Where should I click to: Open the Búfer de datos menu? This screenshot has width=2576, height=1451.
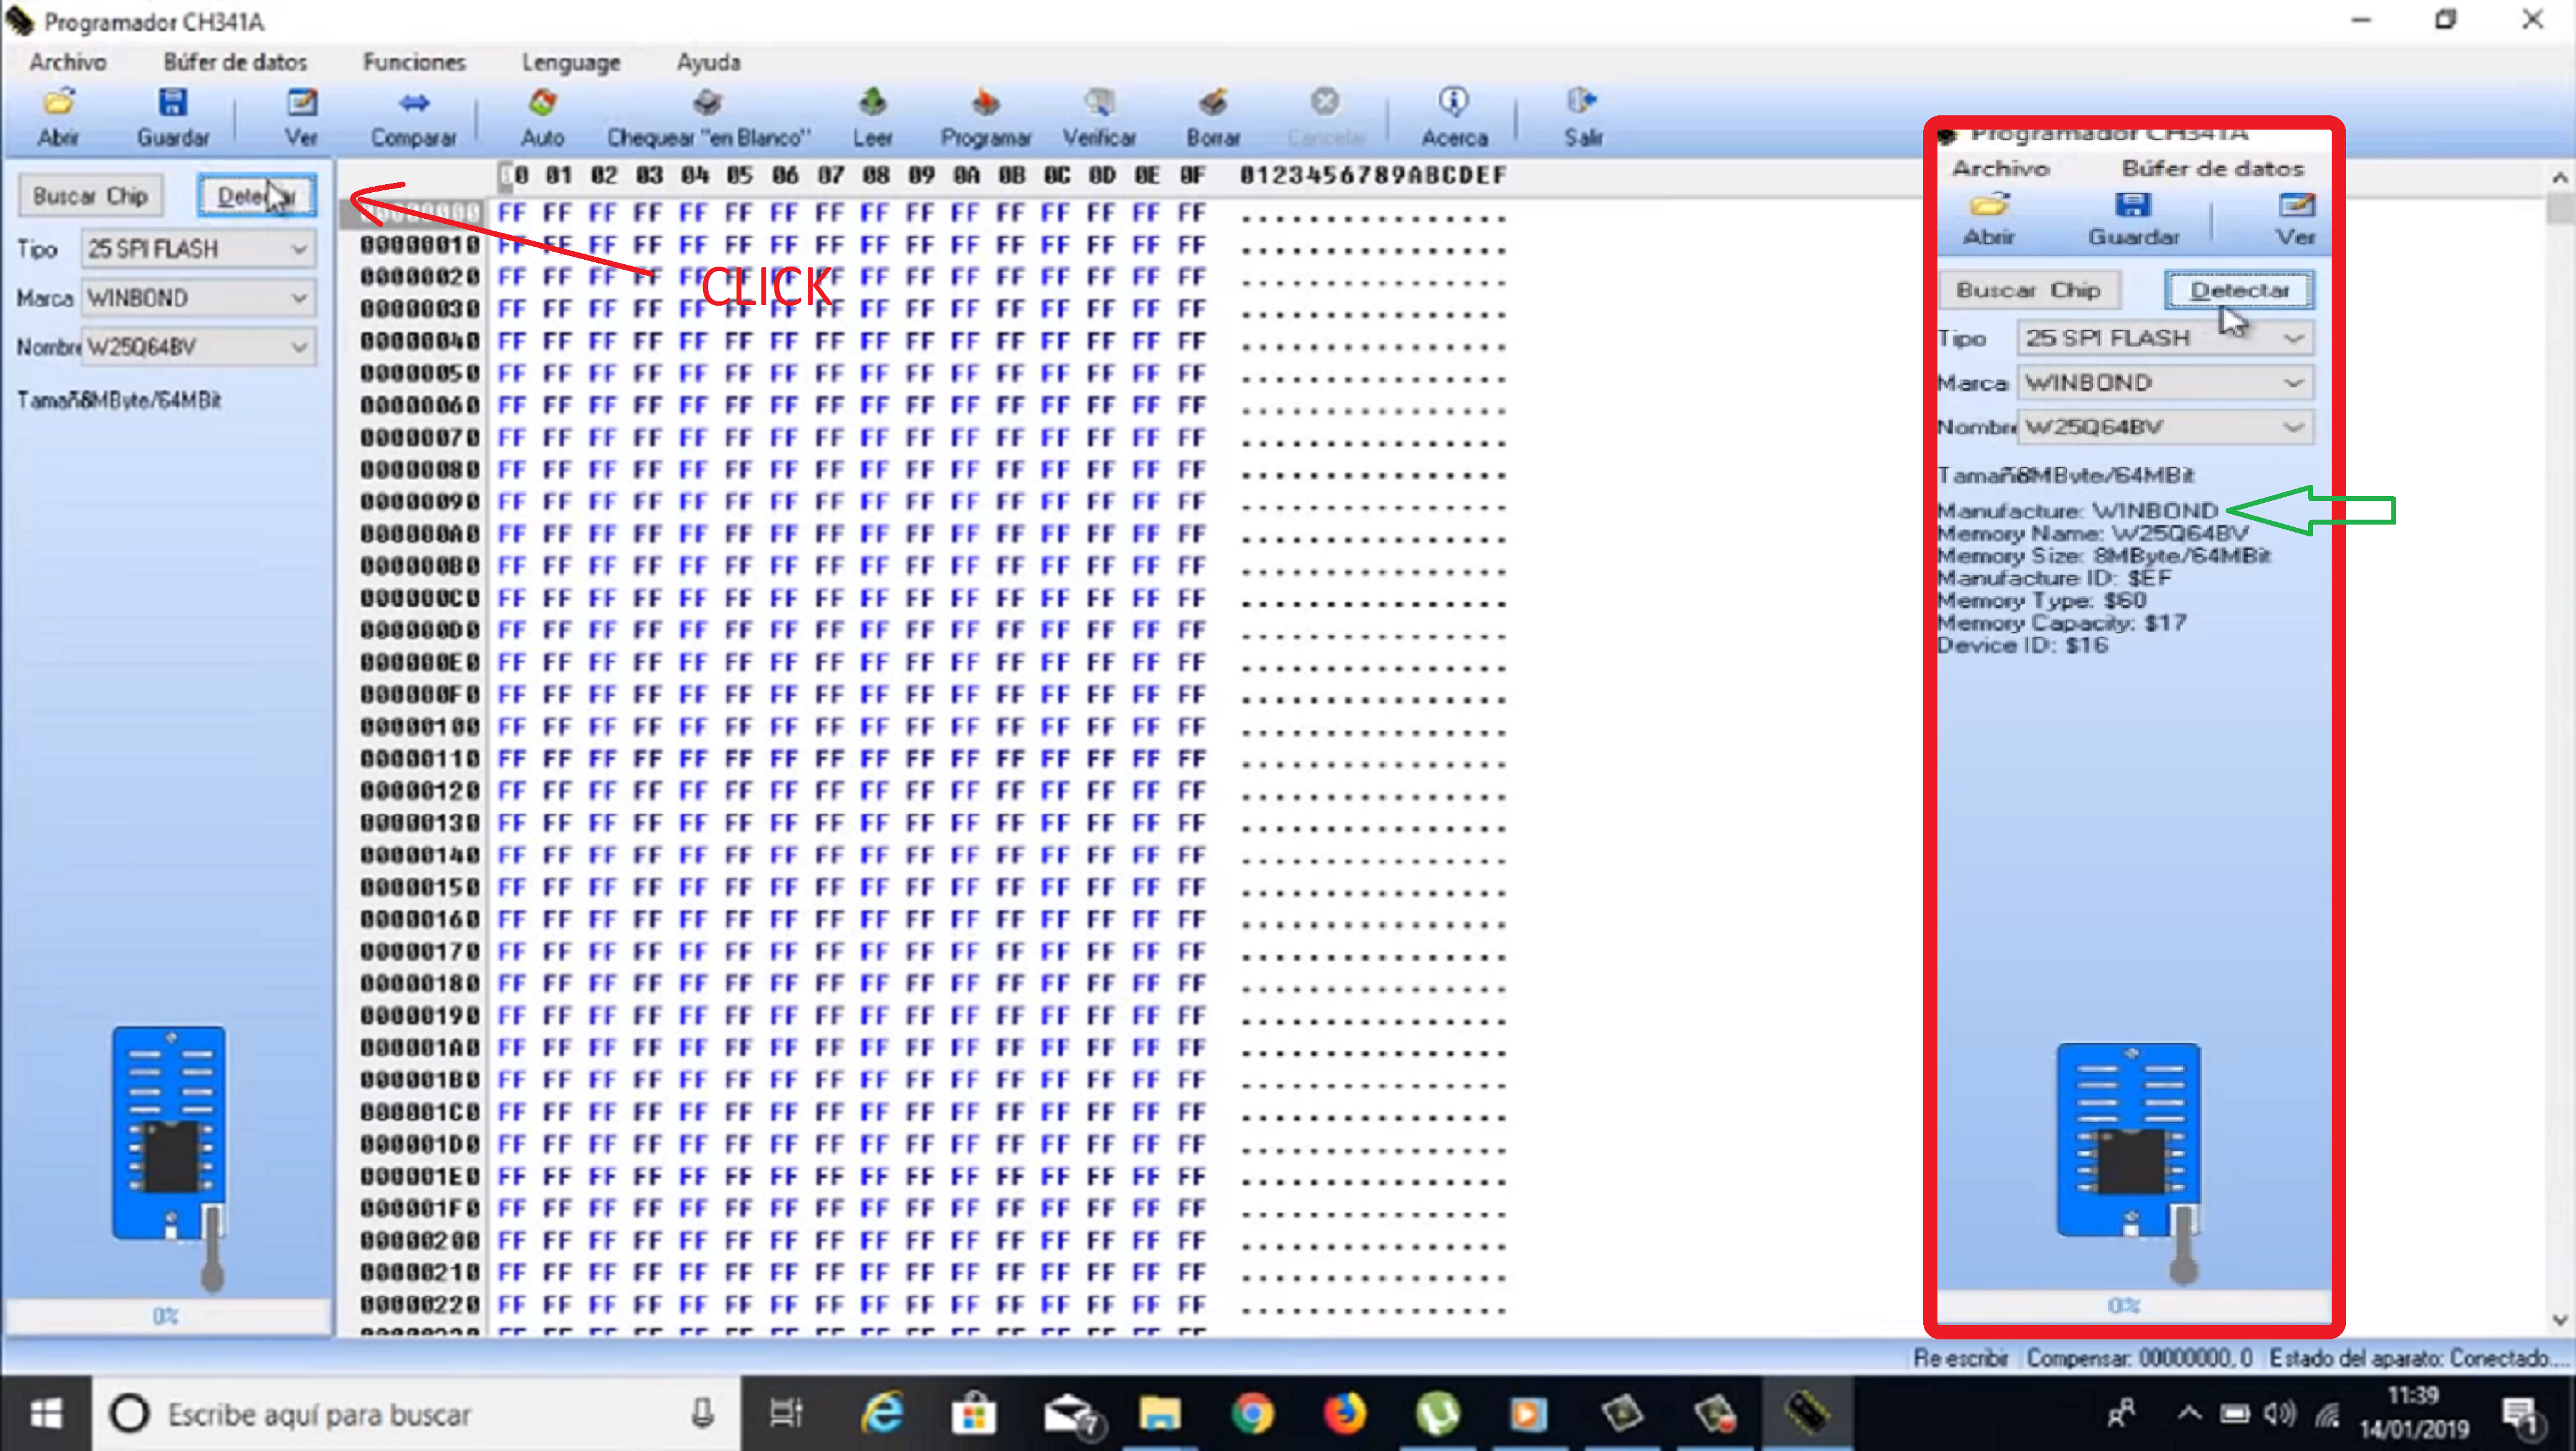235,62
